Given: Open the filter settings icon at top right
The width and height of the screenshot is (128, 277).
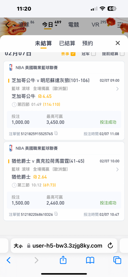Looking at the screenshot, I should 120,25.
